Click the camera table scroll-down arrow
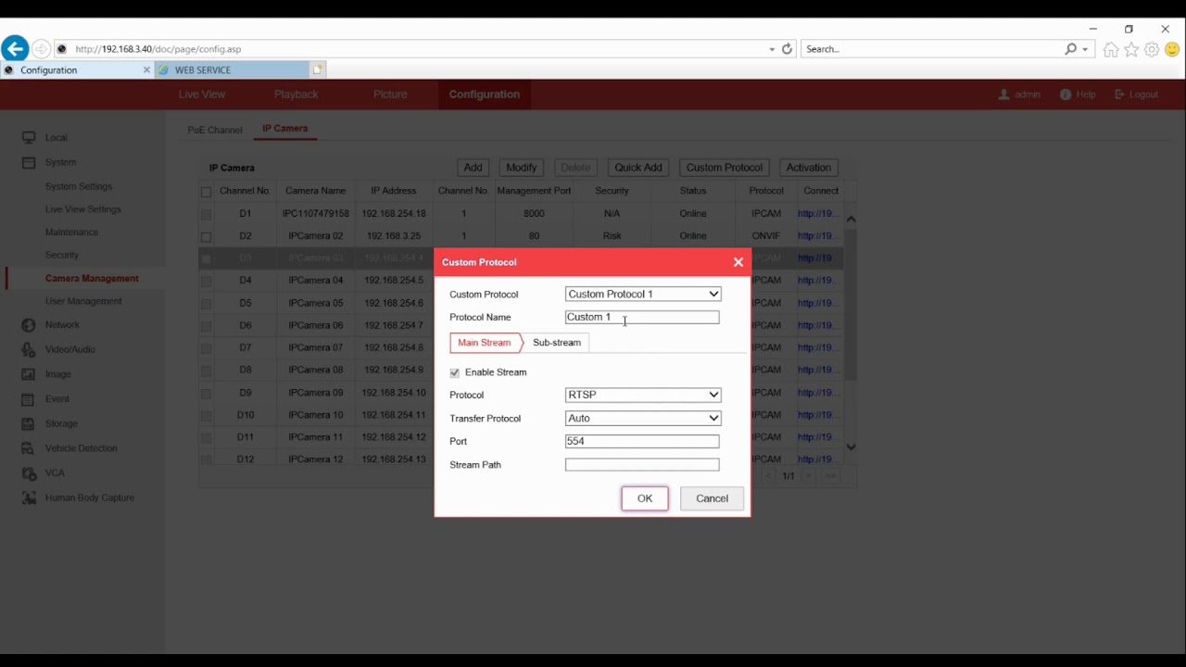The width and height of the screenshot is (1186, 667). (851, 447)
